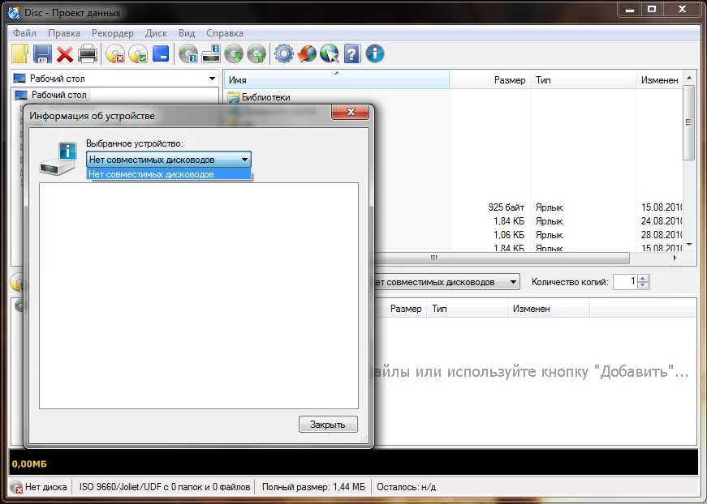Screen dimensions: 707x504
Task: Click the Библиотеки folder icon
Action: [234, 97]
